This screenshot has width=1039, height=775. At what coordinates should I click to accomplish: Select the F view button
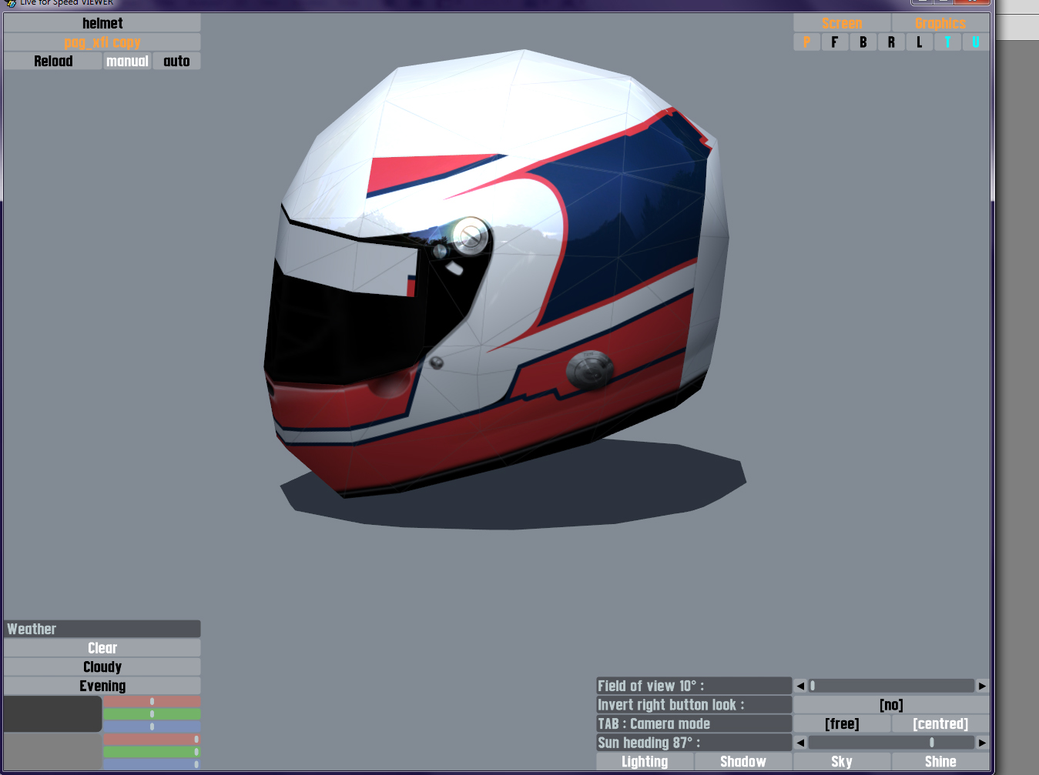[835, 42]
